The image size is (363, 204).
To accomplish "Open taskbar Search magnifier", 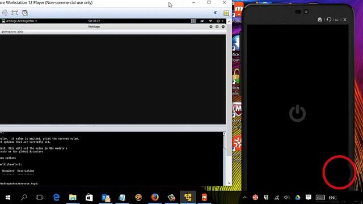I will coord(24,197).
